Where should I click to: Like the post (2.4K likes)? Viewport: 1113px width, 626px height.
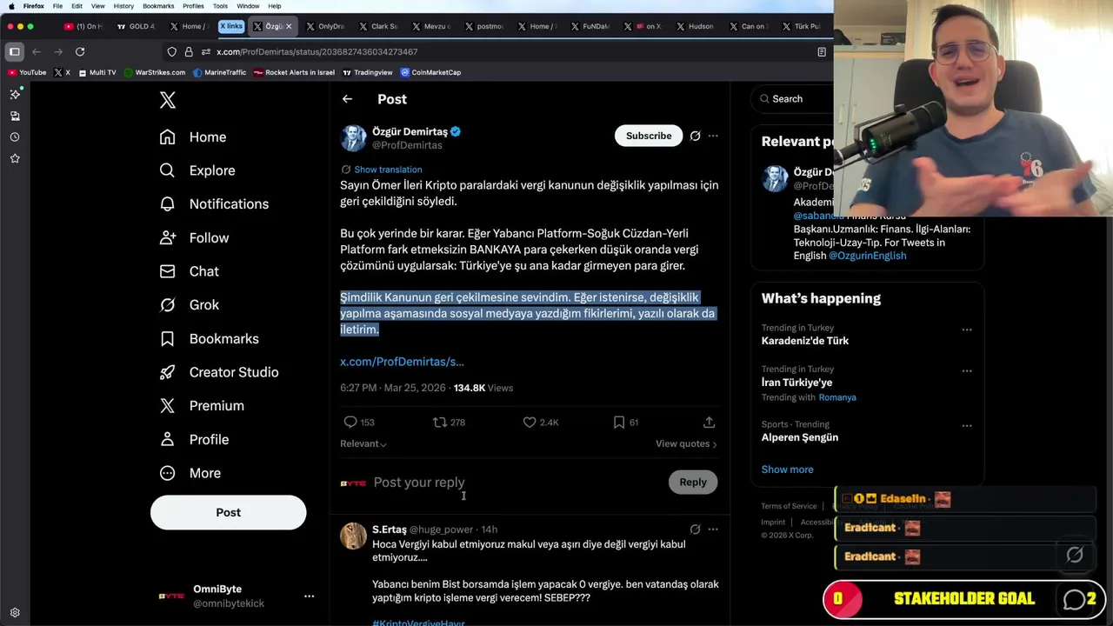tap(530, 422)
